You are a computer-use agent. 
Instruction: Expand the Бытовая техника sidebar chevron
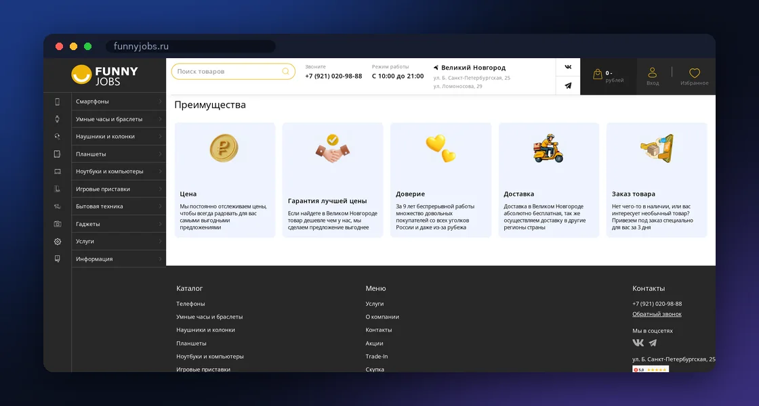[x=160, y=206]
